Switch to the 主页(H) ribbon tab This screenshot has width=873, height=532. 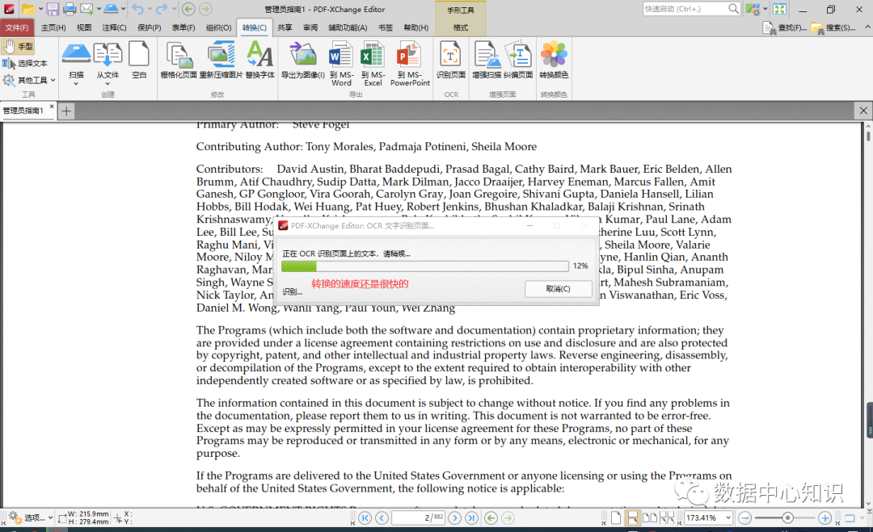tap(53, 27)
